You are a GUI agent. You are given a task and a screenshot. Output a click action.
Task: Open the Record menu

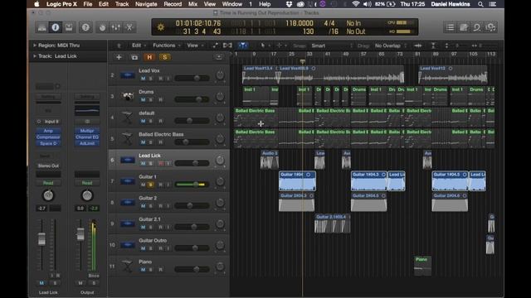tap(173, 4)
